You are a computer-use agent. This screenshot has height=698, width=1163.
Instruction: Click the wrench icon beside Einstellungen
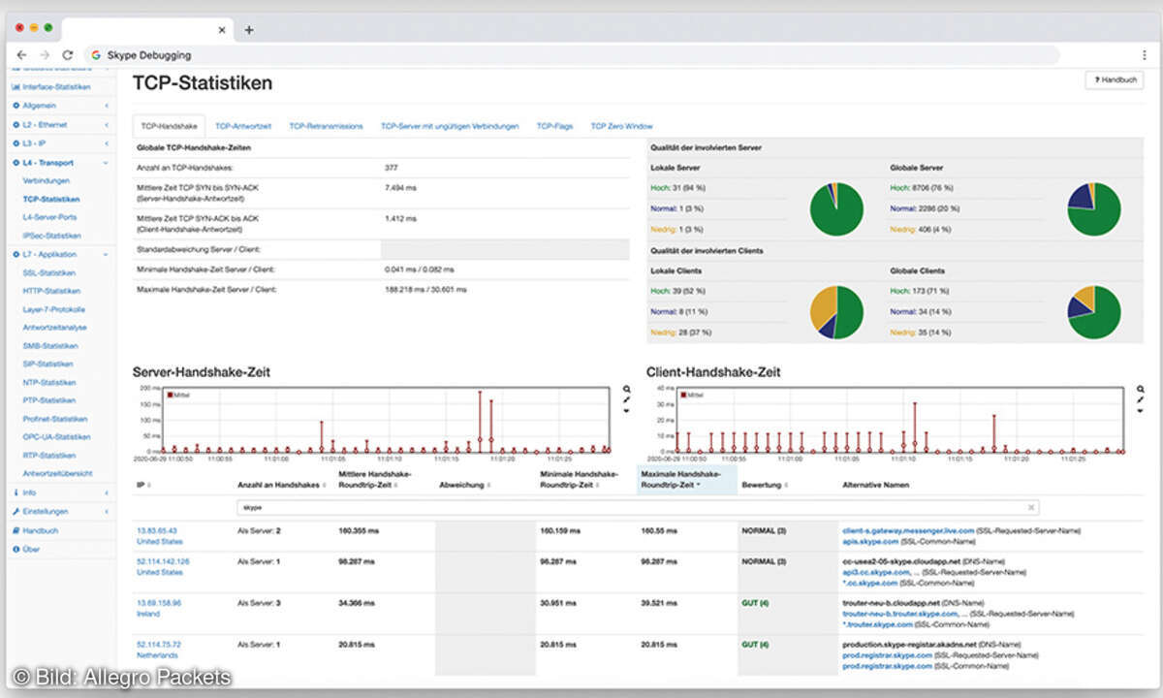(x=16, y=511)
